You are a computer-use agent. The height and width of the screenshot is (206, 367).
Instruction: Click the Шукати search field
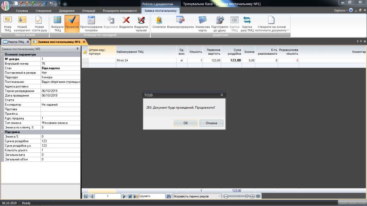tap(151, 196)
